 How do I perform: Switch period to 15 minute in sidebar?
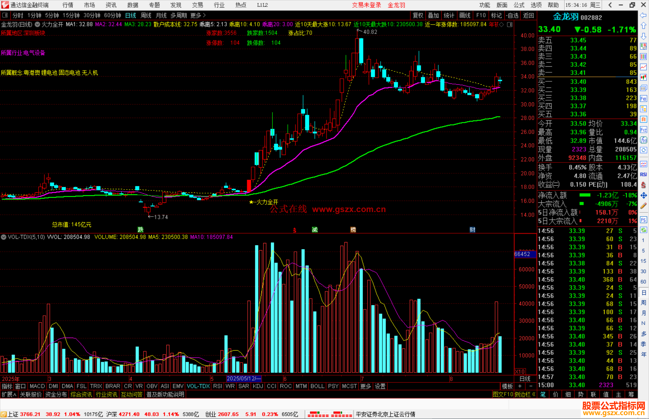pos(643,261)
